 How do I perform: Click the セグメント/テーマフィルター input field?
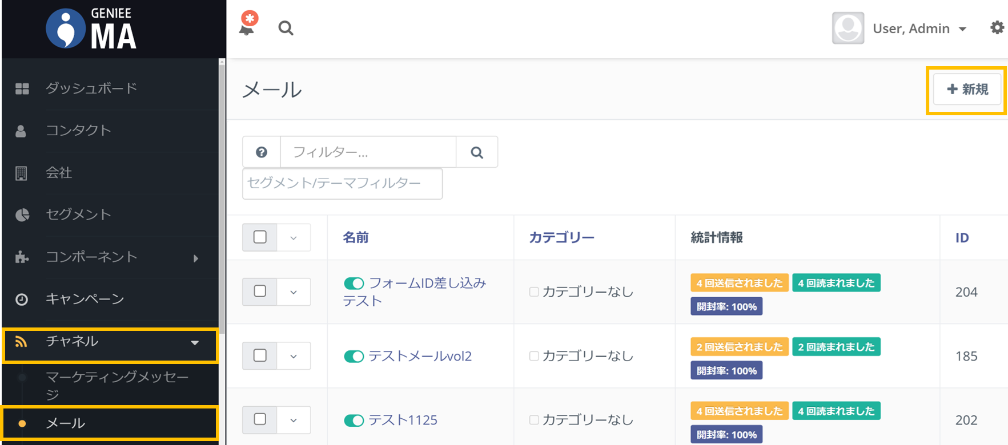click(x=342, y=183)
